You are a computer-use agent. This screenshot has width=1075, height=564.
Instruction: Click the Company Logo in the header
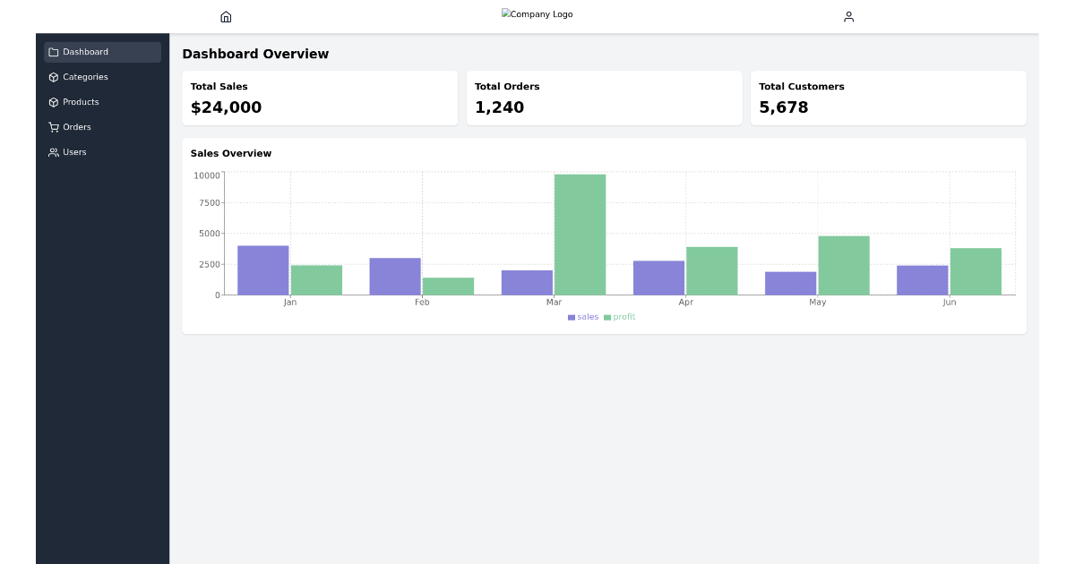click(537, 13)
